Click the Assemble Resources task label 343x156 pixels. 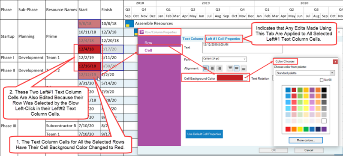(154, 24)
